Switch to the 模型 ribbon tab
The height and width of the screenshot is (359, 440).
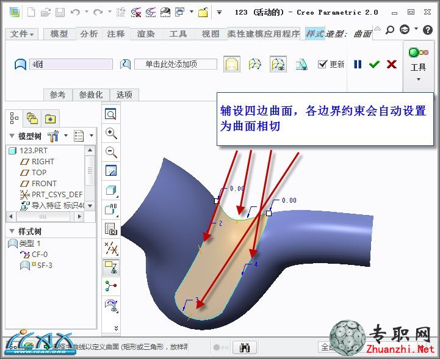coord(59,34)
